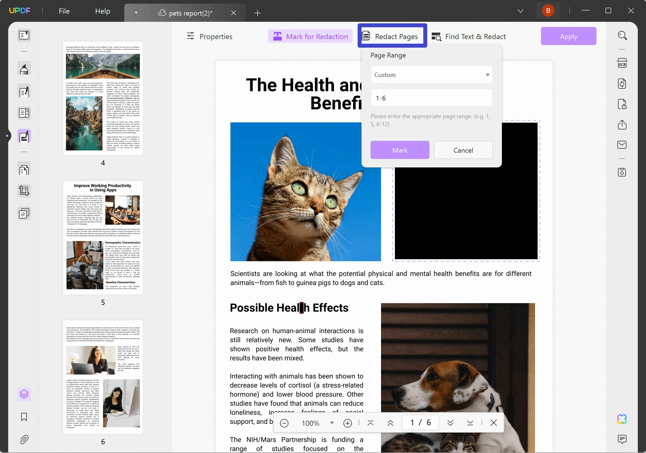Viewport: 646px width, 453px height.
Task: Select the Search tool icon
Action: click(622, 35)
